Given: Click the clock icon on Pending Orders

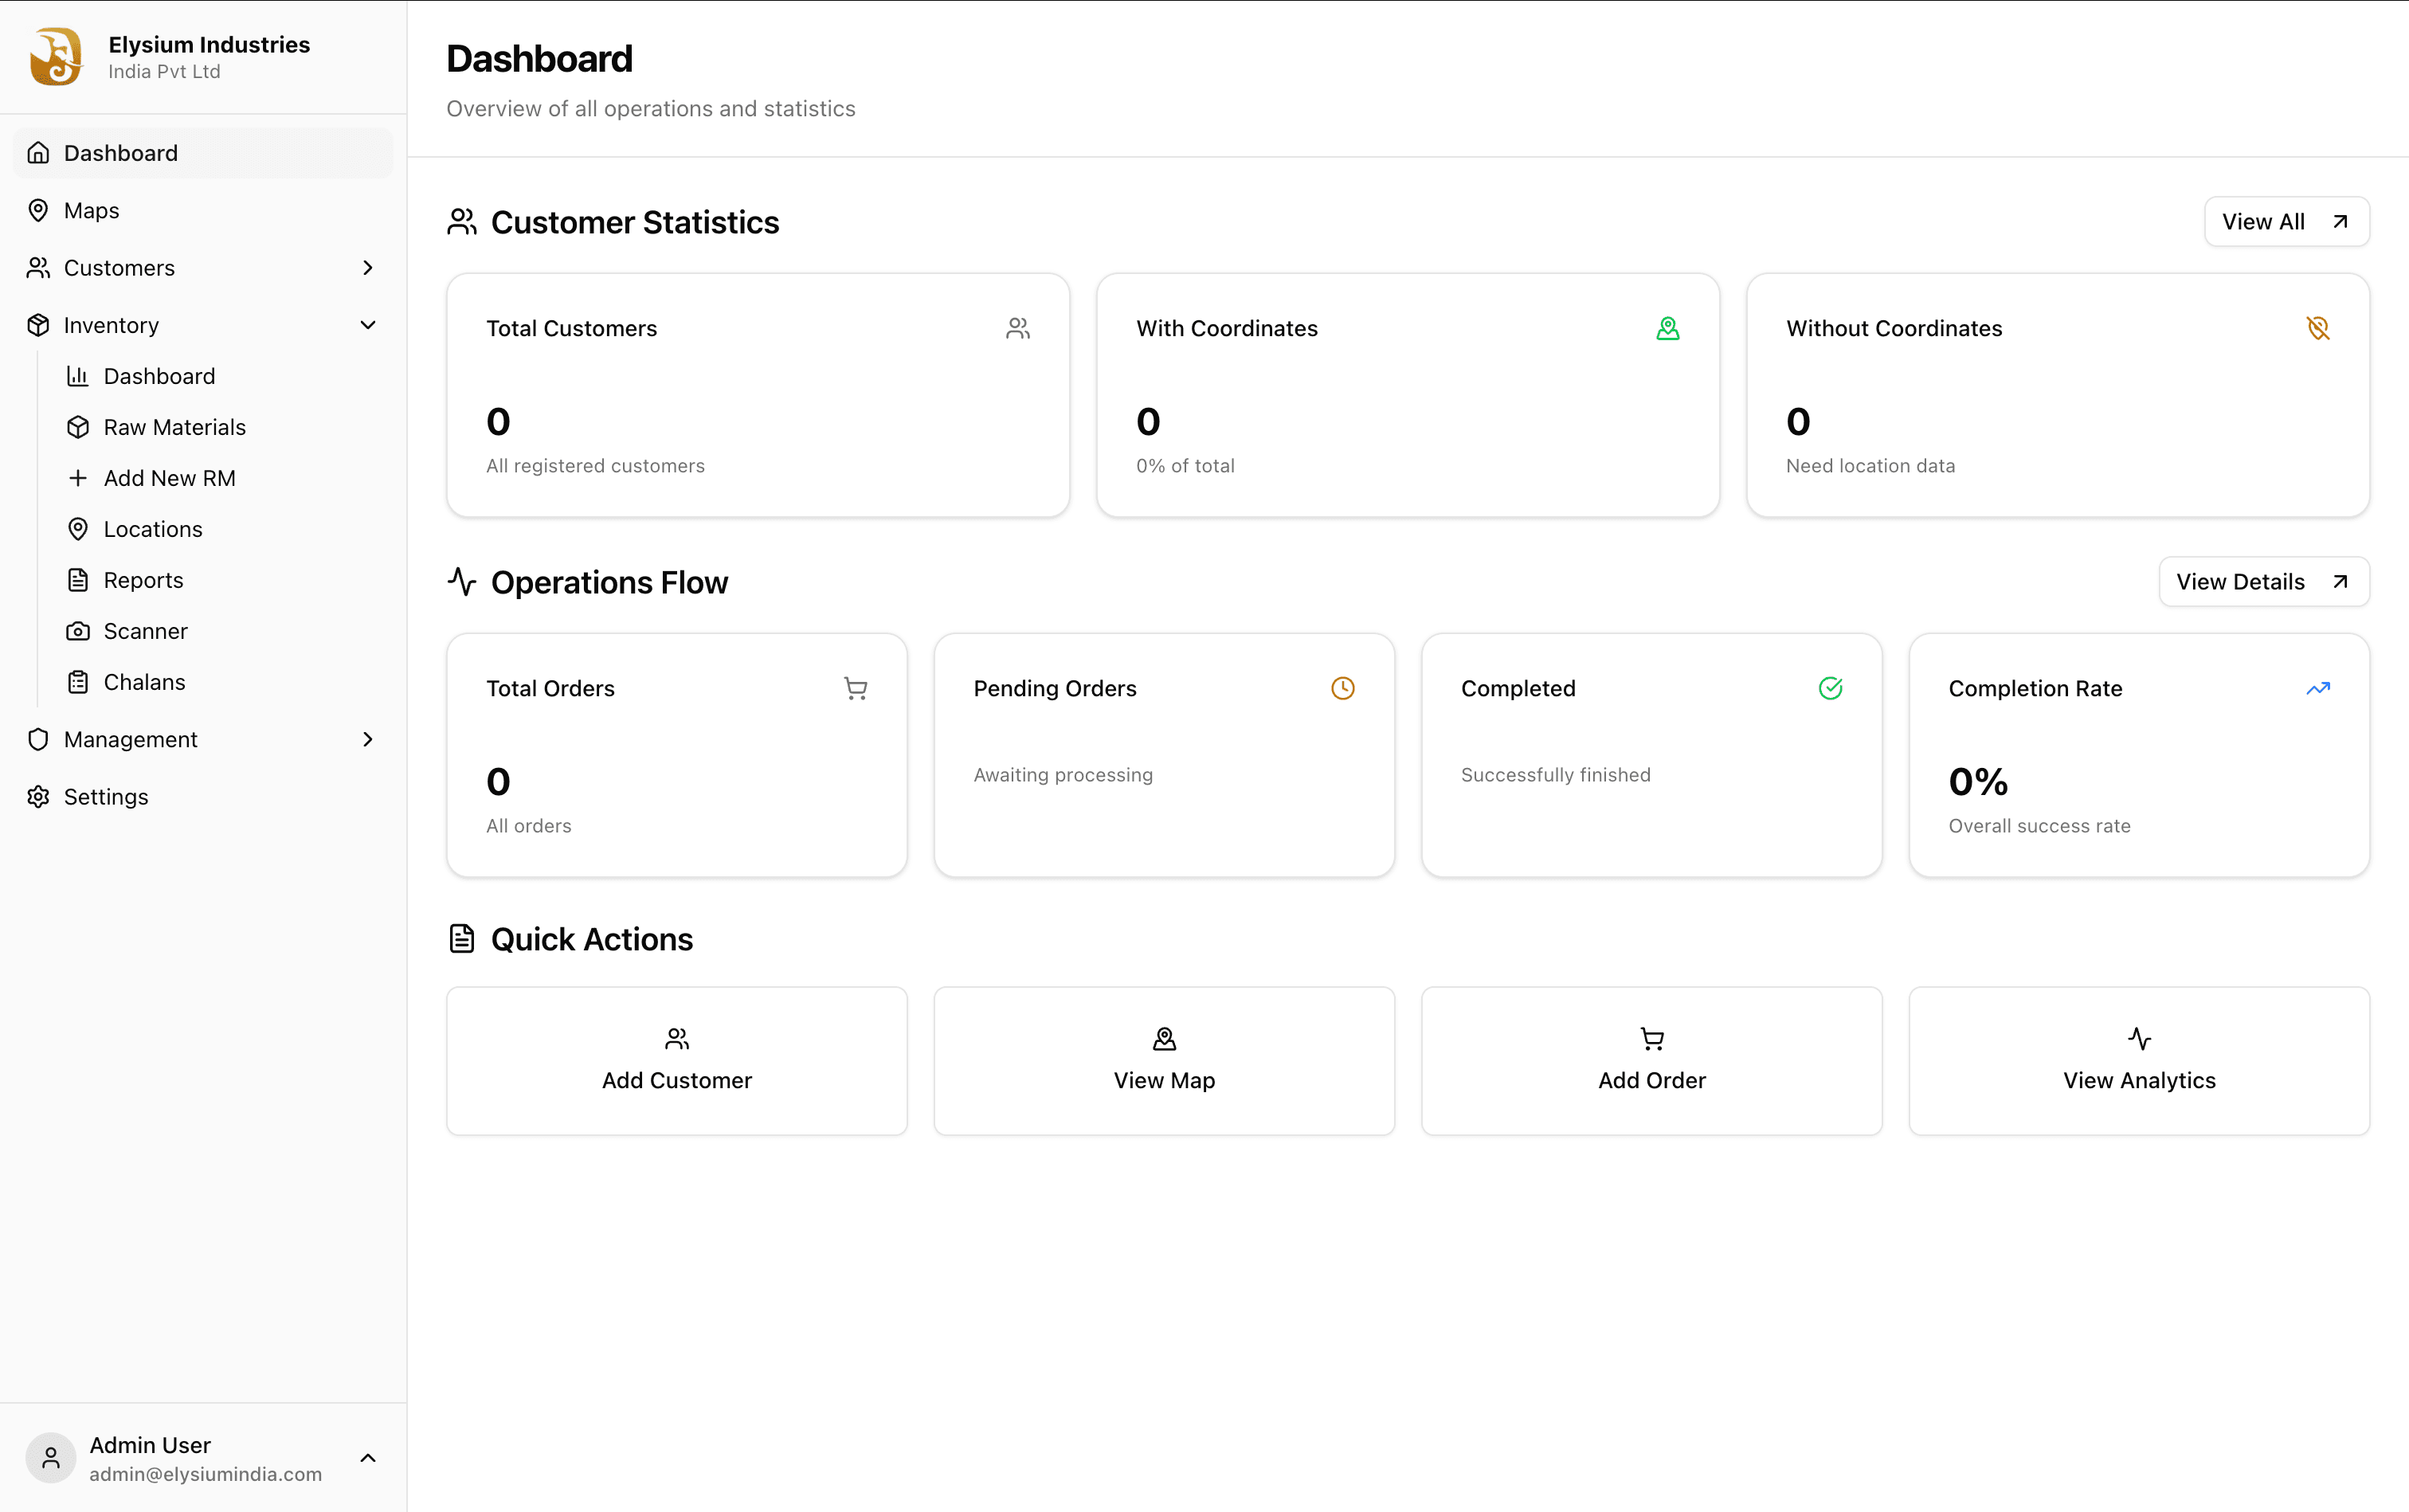Looking at the screenshot, I should click(x=1342, y=688).
